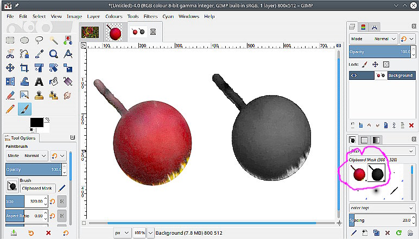Open the Colours menu
The height and width of the screenshot is (239, 419).
coord(113,16)
